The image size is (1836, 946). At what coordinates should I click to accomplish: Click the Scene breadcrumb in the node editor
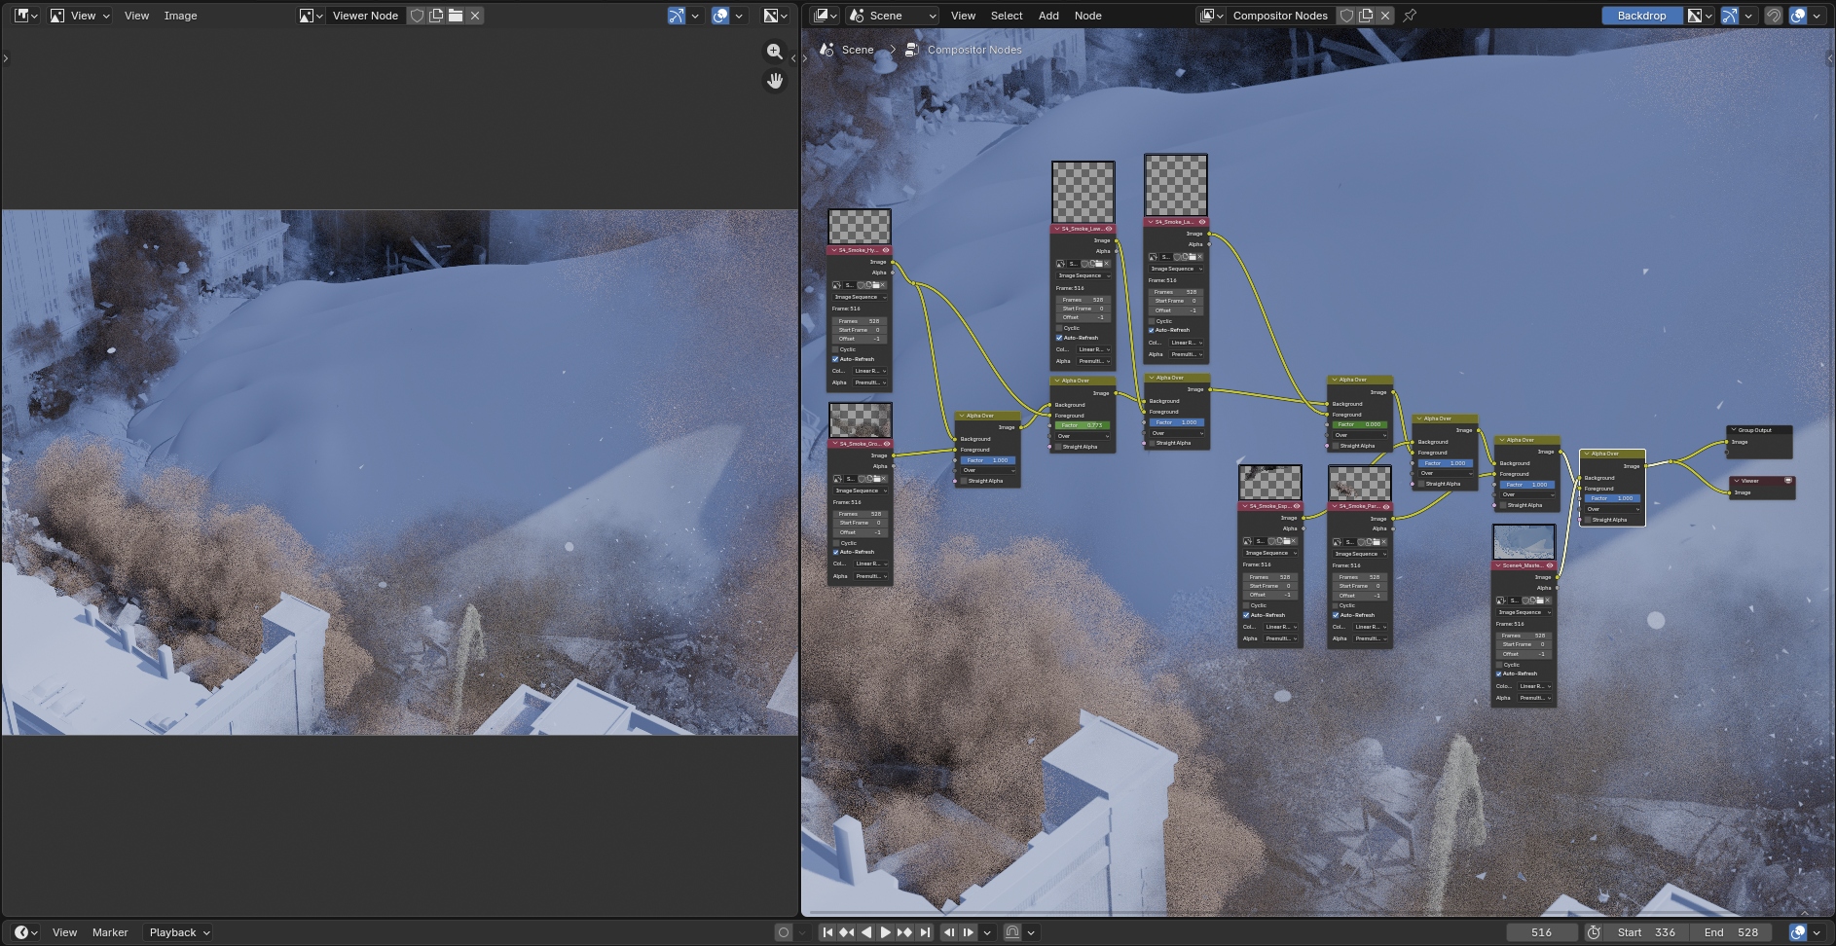pos(857,50)
